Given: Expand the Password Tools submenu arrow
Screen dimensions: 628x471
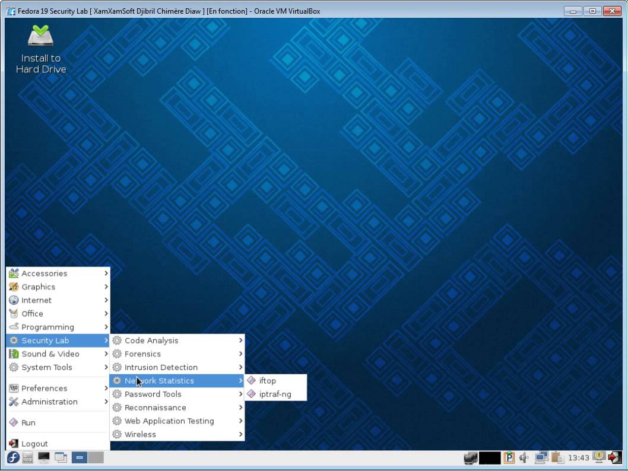Looking at the screenshot, I should tap(241, 394).
